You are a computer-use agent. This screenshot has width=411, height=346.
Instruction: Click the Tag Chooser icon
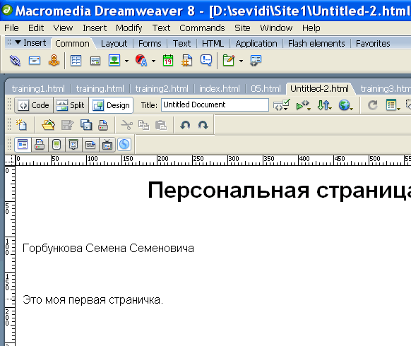point(256,61)
